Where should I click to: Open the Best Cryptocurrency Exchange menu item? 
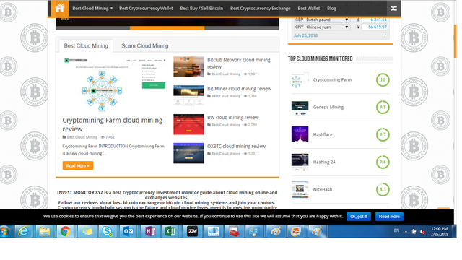click(x=260, y=9)
